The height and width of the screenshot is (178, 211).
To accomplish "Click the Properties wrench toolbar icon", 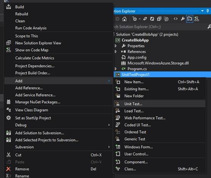I will [x=183, y=19].
